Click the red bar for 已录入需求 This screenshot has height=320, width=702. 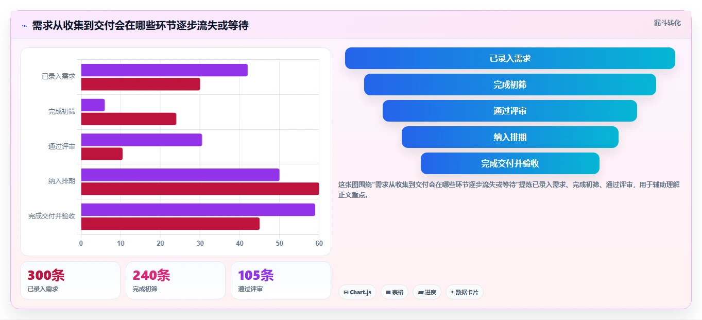[x=141, y=84]
